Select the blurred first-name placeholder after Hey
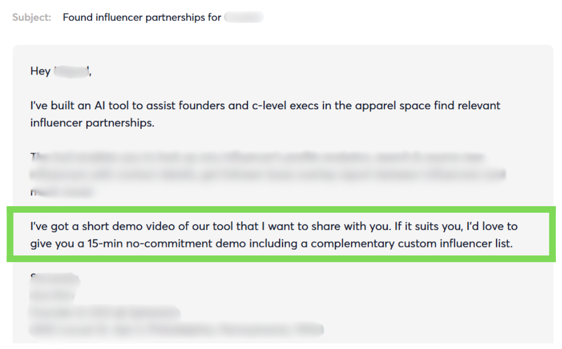This screenshot has height=349, width=562. (71, 71)
